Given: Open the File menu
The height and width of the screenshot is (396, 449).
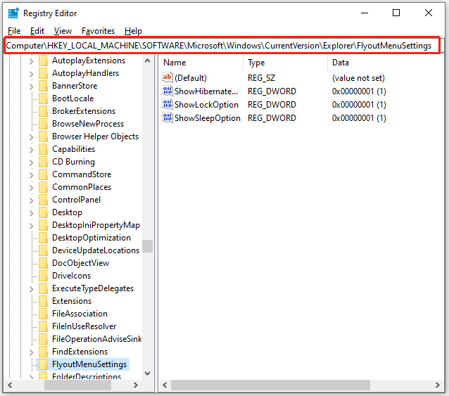Looking at the screenshot, I should [x=14, y=31].
